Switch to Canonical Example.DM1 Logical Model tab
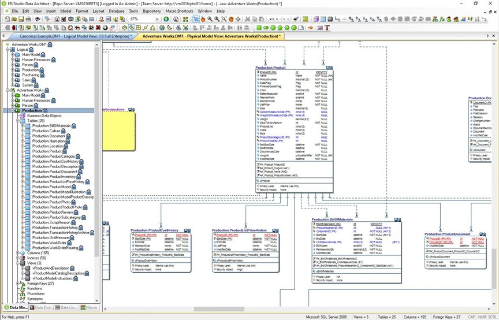Image resolution: width=499 pixels, height=320 pixels. [75, 36]
